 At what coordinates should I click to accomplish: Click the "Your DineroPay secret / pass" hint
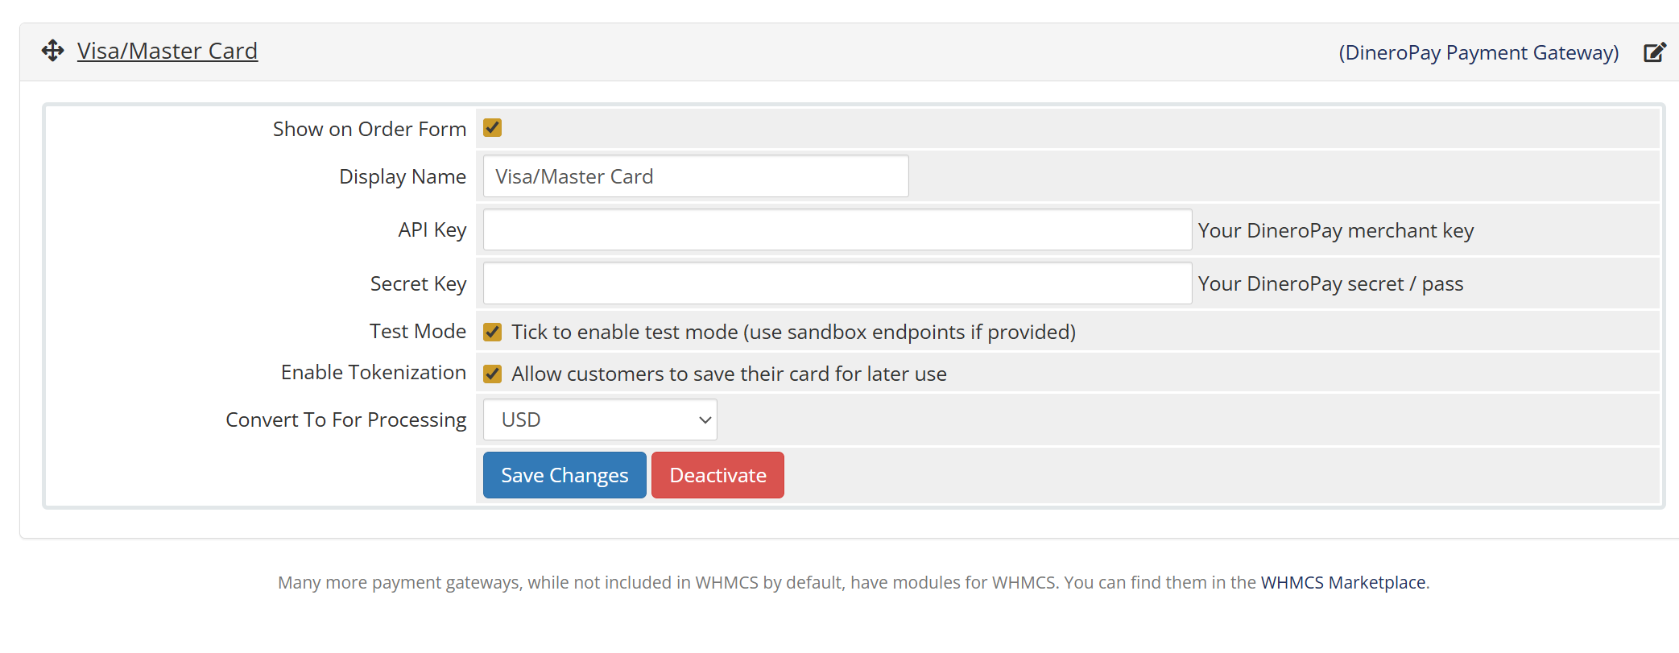point(1330,283)
